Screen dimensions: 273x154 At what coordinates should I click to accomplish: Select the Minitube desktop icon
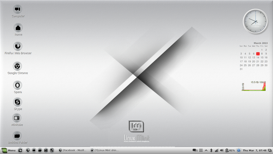tap(17, 118)
